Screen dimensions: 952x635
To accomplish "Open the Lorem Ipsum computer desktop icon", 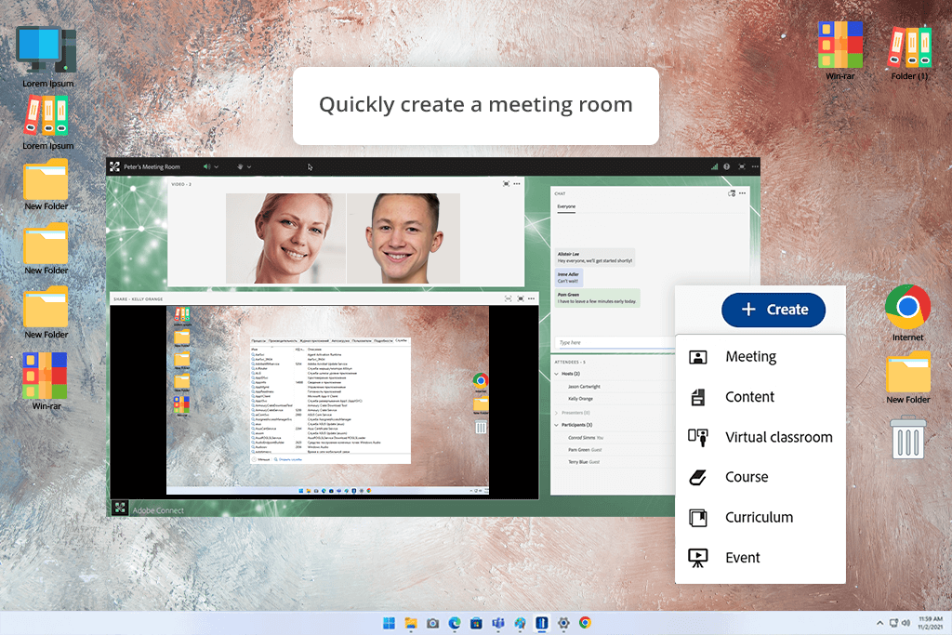I will click(x=48, y=57).
